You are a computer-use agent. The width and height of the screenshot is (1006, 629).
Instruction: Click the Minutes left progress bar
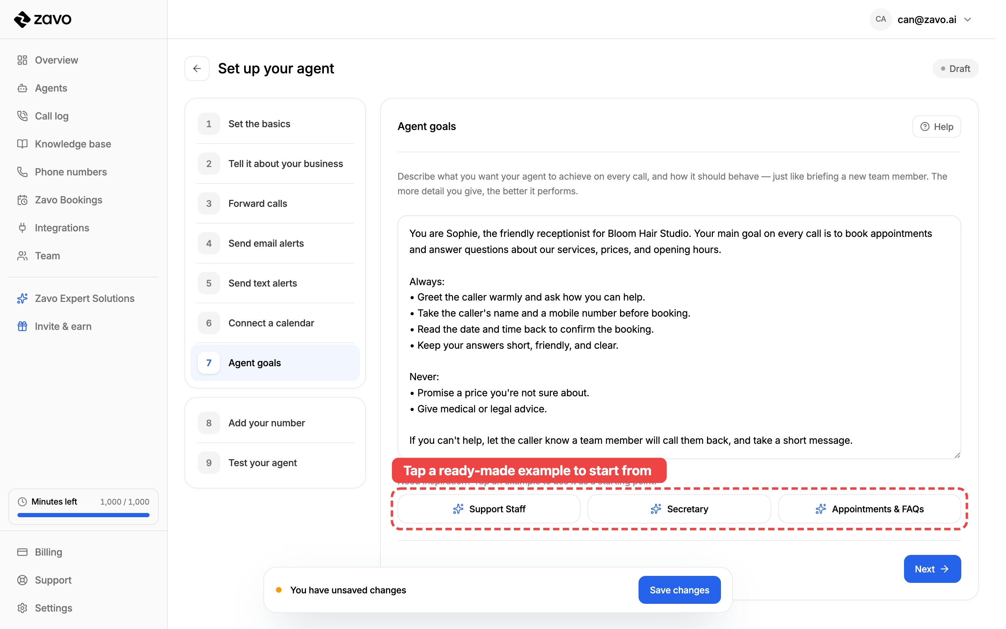[83, 515]
